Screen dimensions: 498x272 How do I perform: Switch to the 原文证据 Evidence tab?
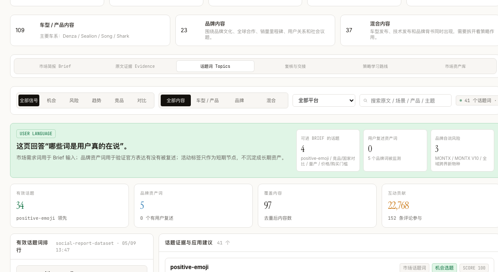[x=135, y=66]
